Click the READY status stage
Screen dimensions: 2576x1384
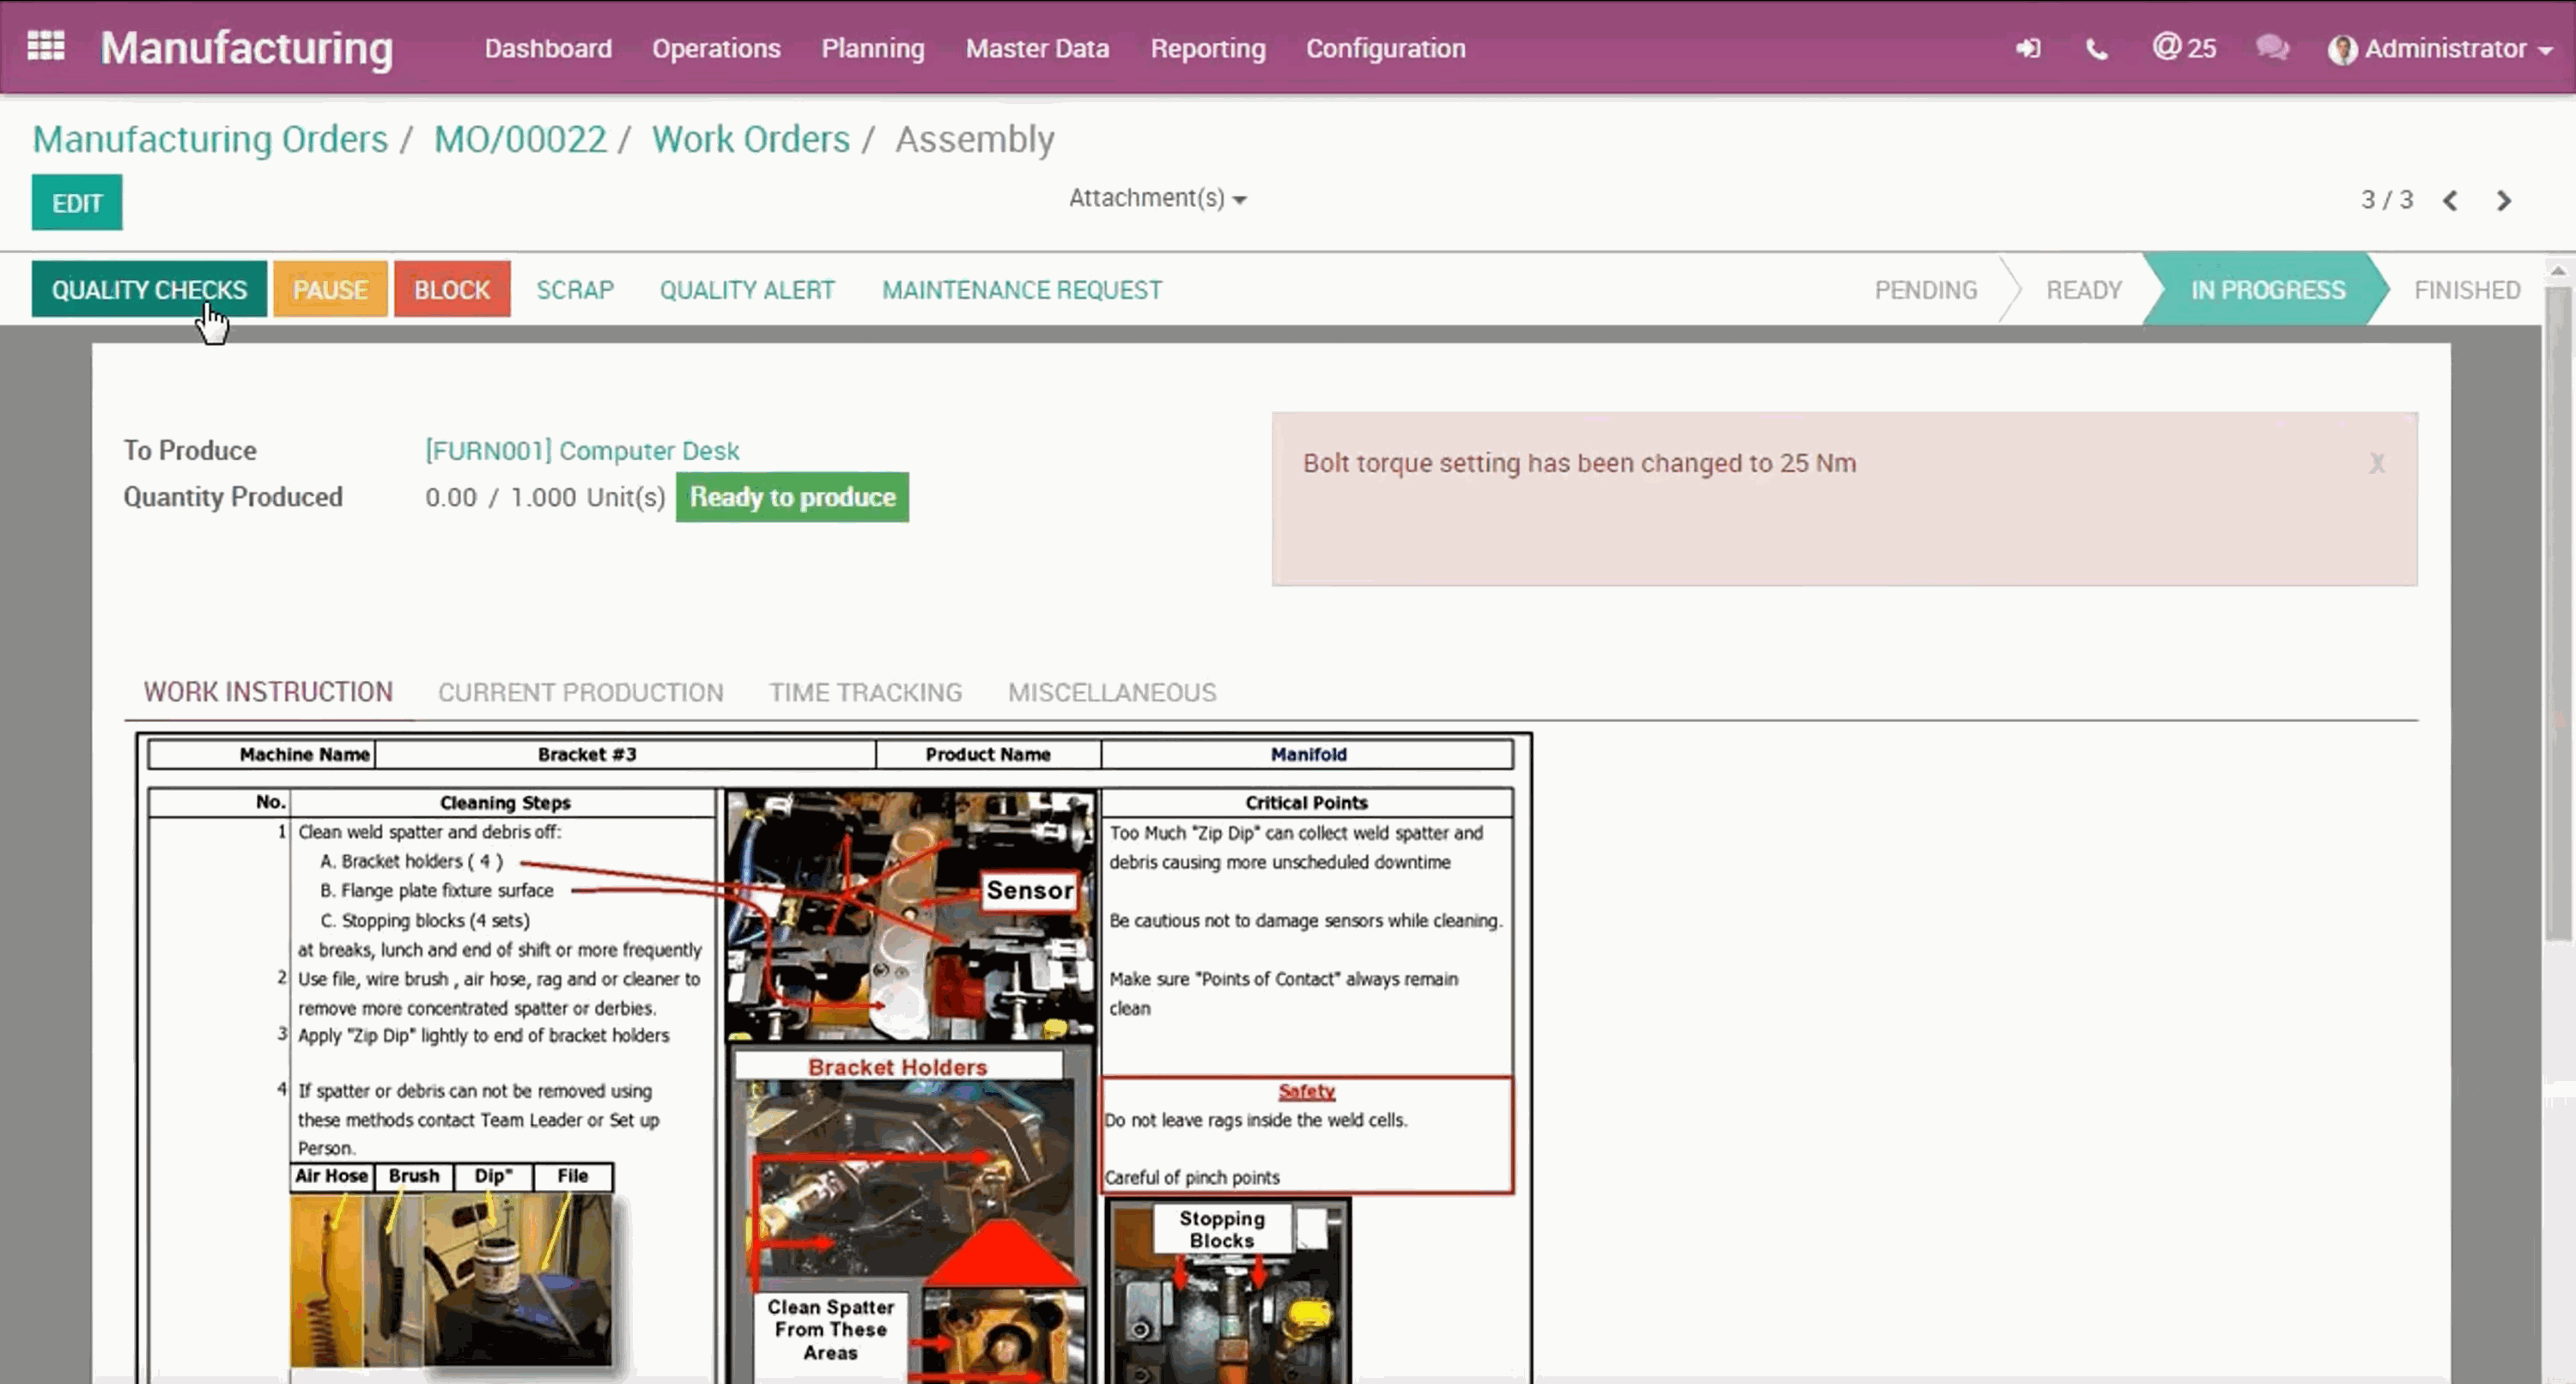point(2084,290)
